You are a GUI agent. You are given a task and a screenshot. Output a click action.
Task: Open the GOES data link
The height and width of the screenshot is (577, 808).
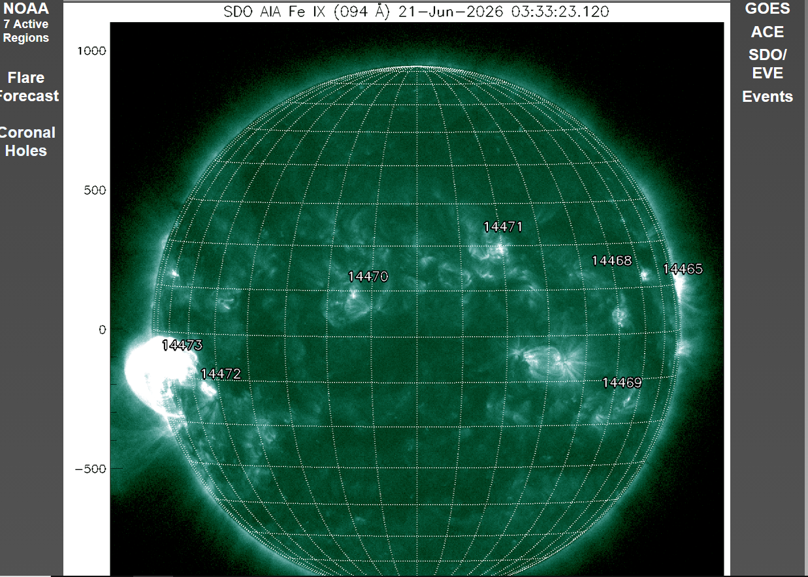click(x=768, y=8)
